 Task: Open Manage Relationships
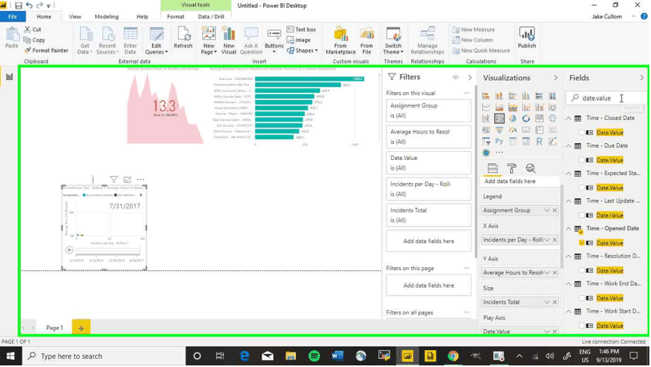point(427,40)
